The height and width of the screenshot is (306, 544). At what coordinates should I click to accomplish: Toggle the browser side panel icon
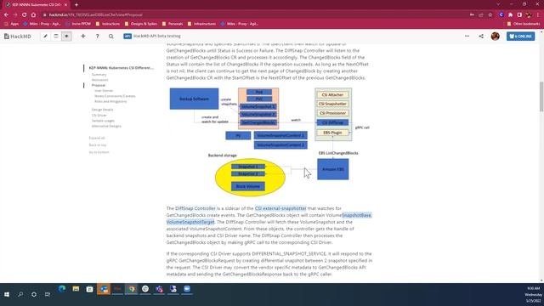click(519, 15)
